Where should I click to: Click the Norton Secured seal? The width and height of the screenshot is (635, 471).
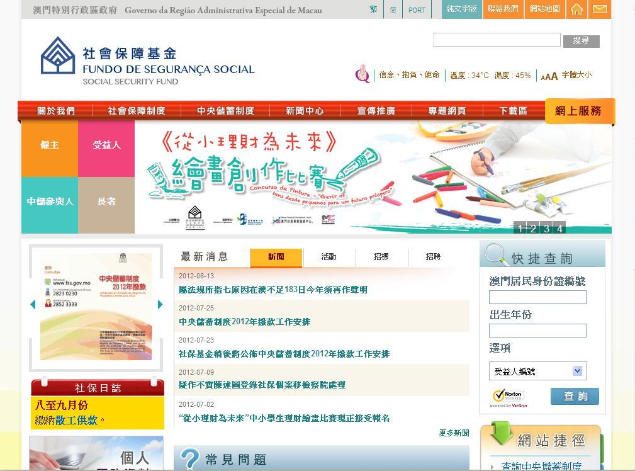(509, 397)
